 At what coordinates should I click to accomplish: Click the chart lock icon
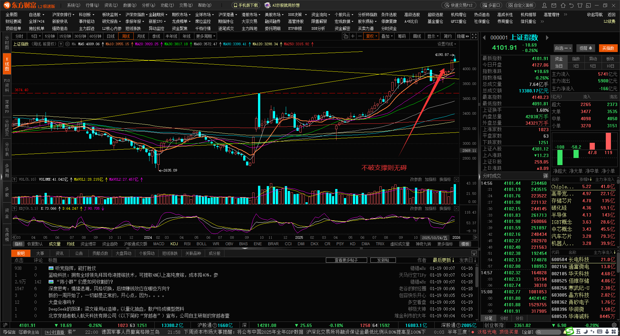tap(346, 36)
